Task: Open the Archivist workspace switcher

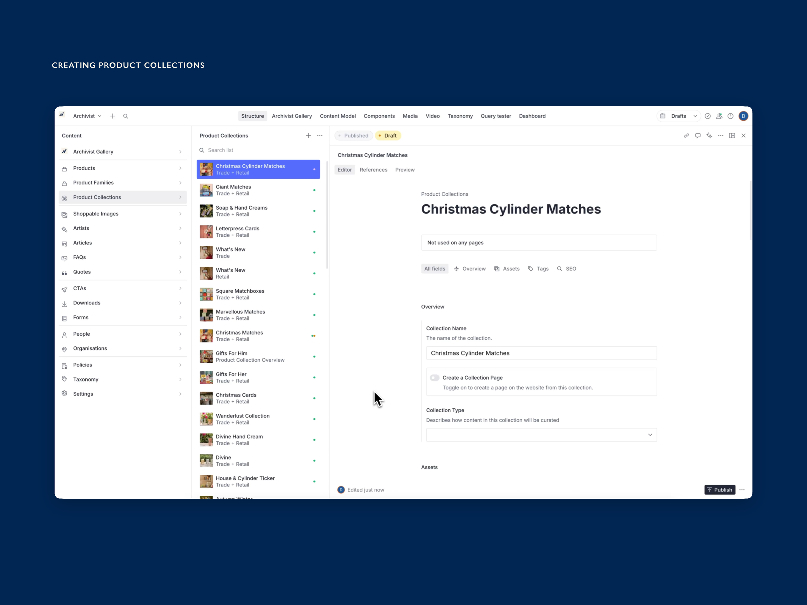Action: (x=87, y=116)
